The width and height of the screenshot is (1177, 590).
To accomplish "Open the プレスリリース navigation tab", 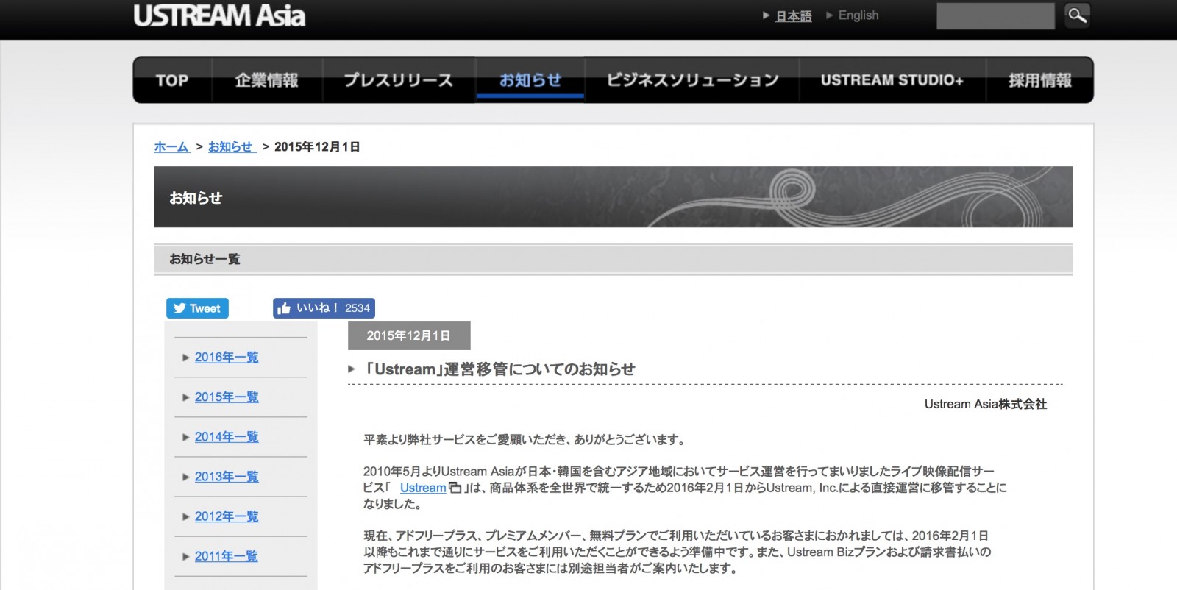I will point(399,80).
